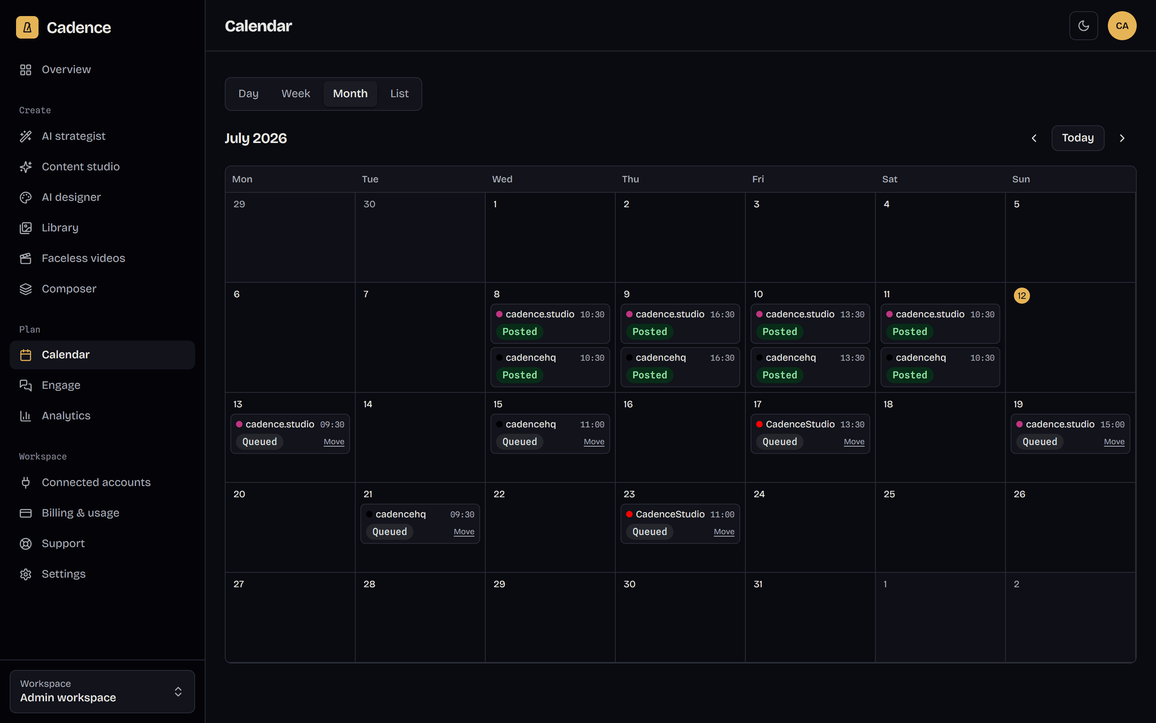
Task: Click the Queued badge on July 23
Action: [x=650, y=532]
